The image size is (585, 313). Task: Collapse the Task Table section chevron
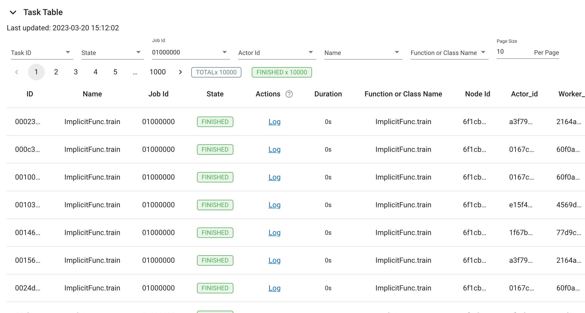tap(13, 12)
